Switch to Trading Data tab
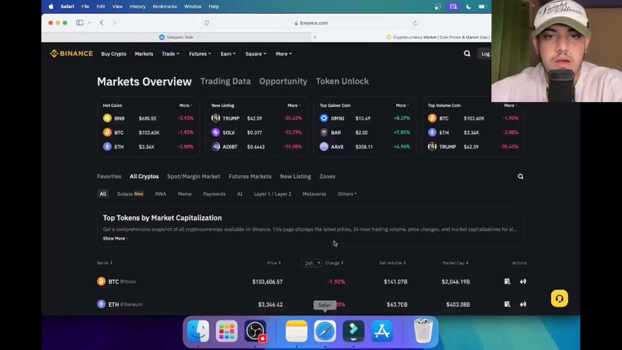 point(225,81)
